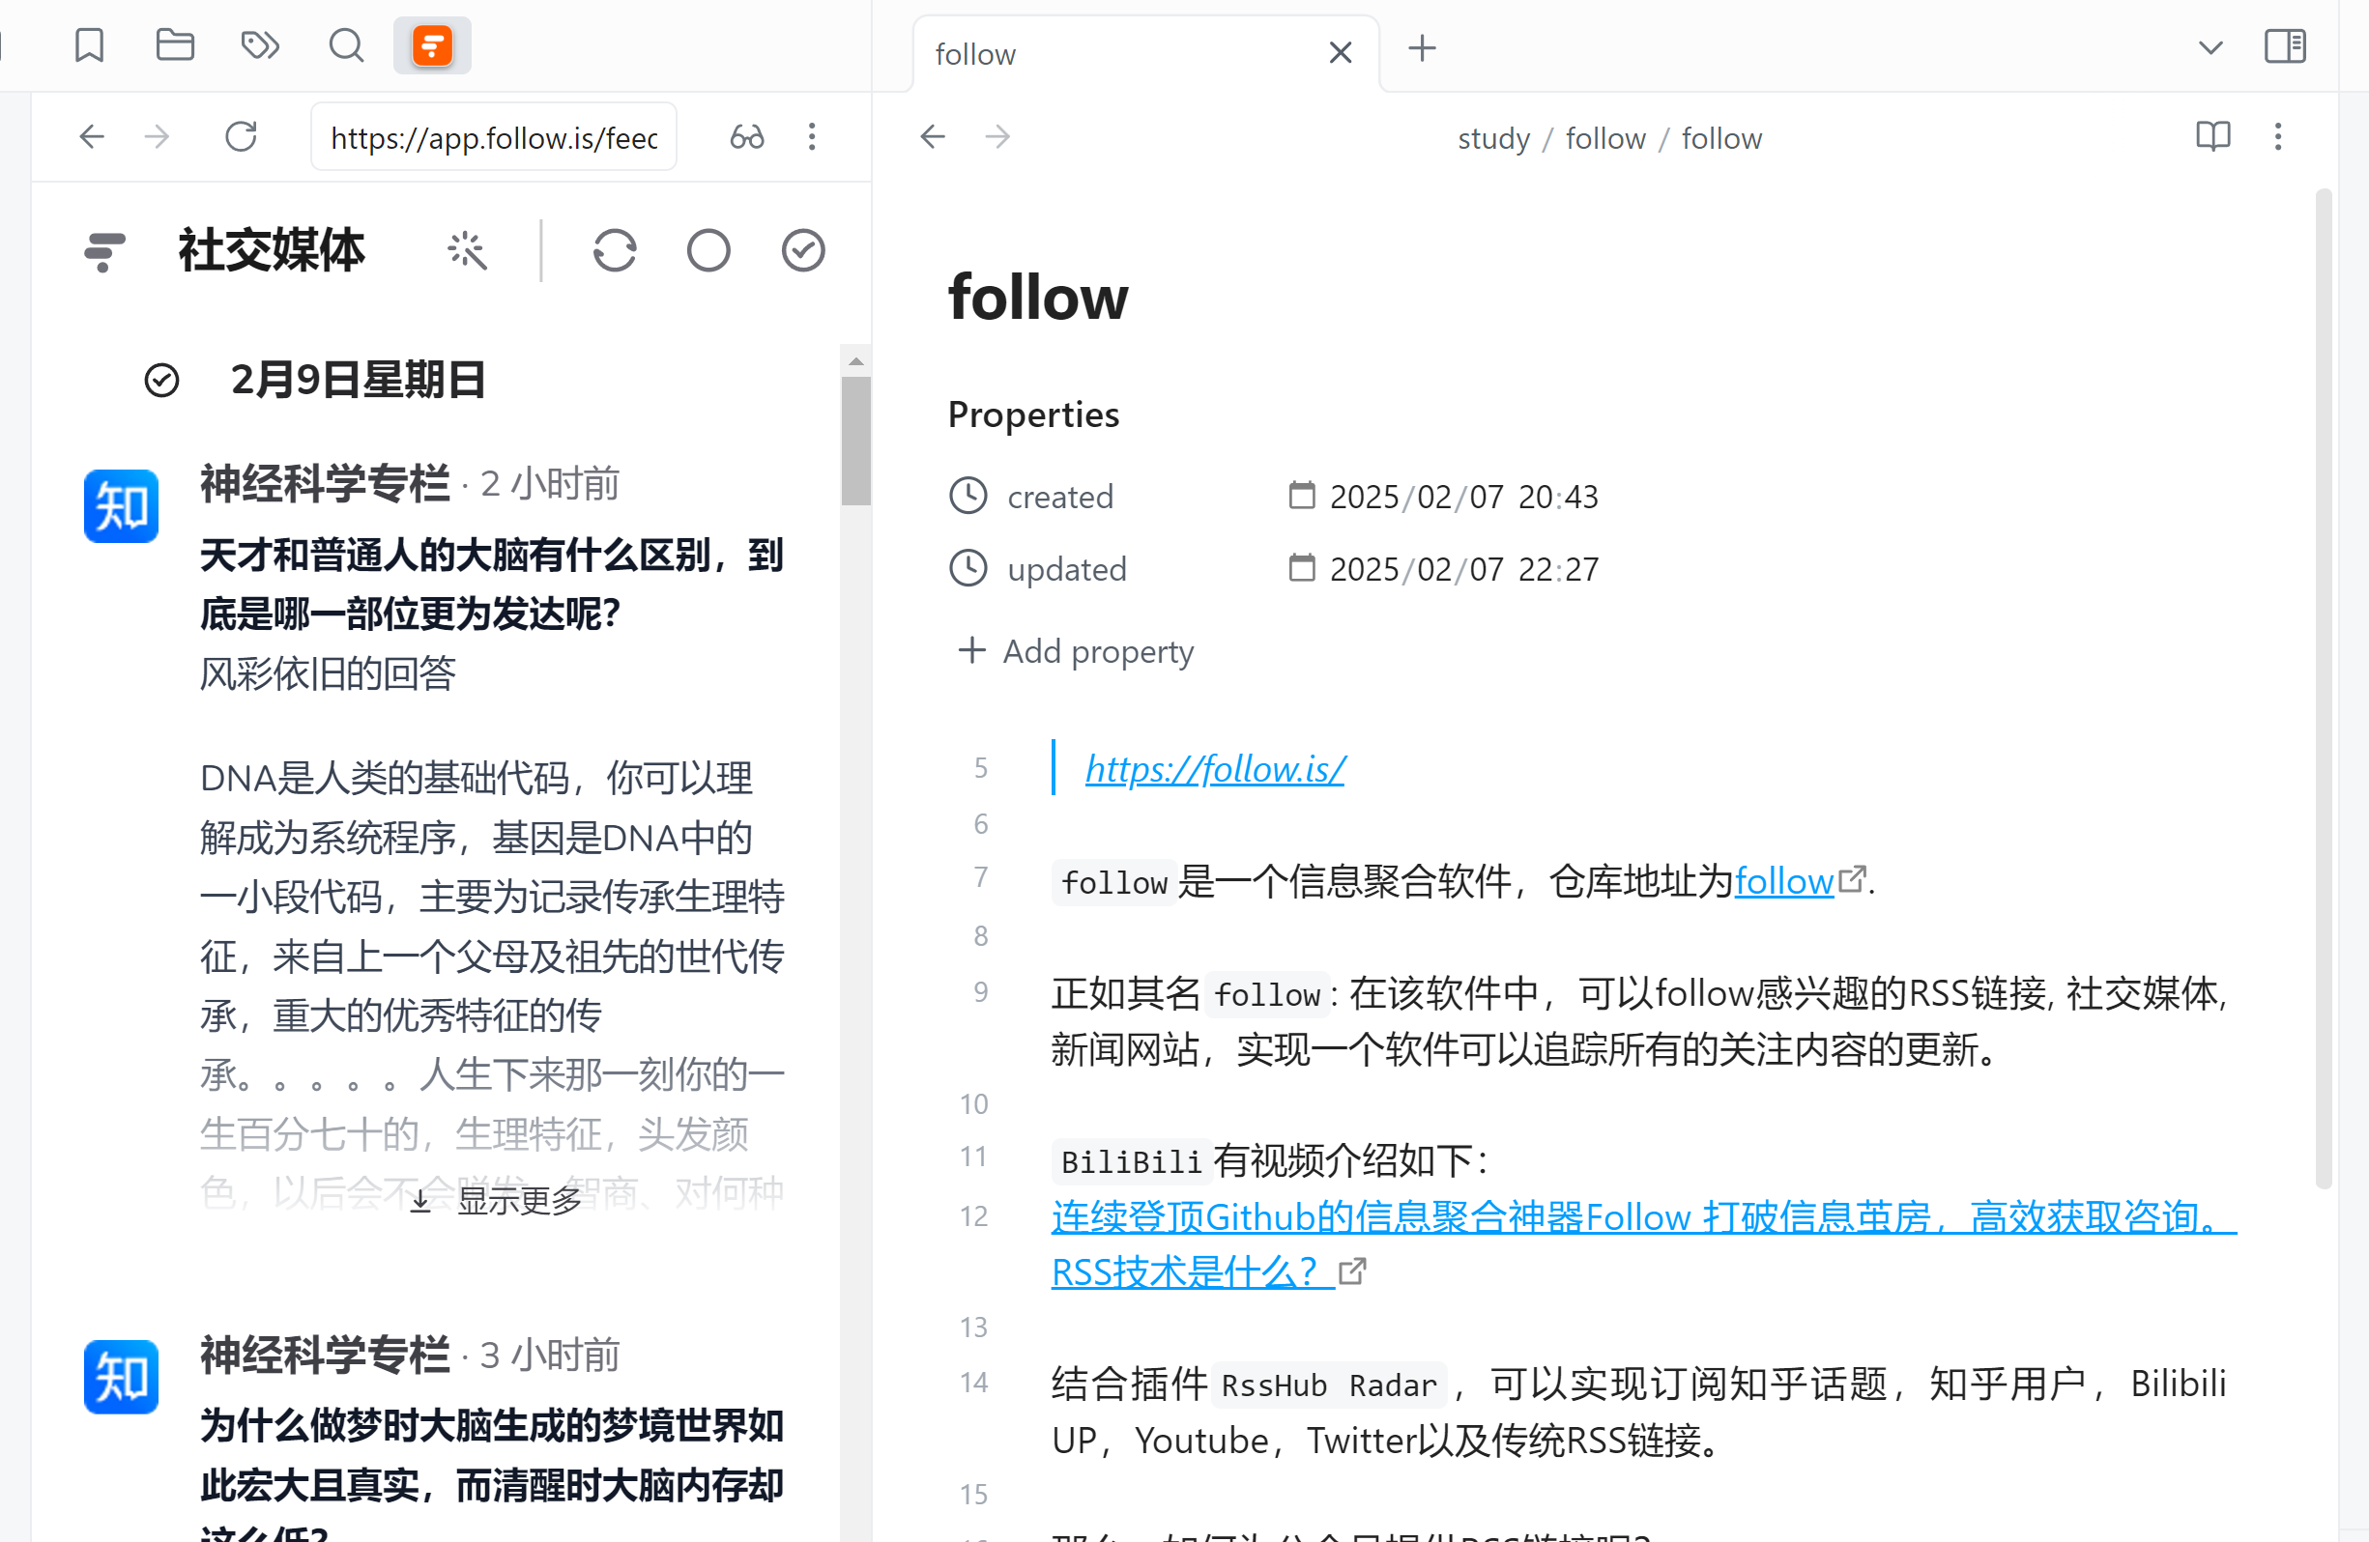Open the bookmarks sidebar tab

point(90,45)
